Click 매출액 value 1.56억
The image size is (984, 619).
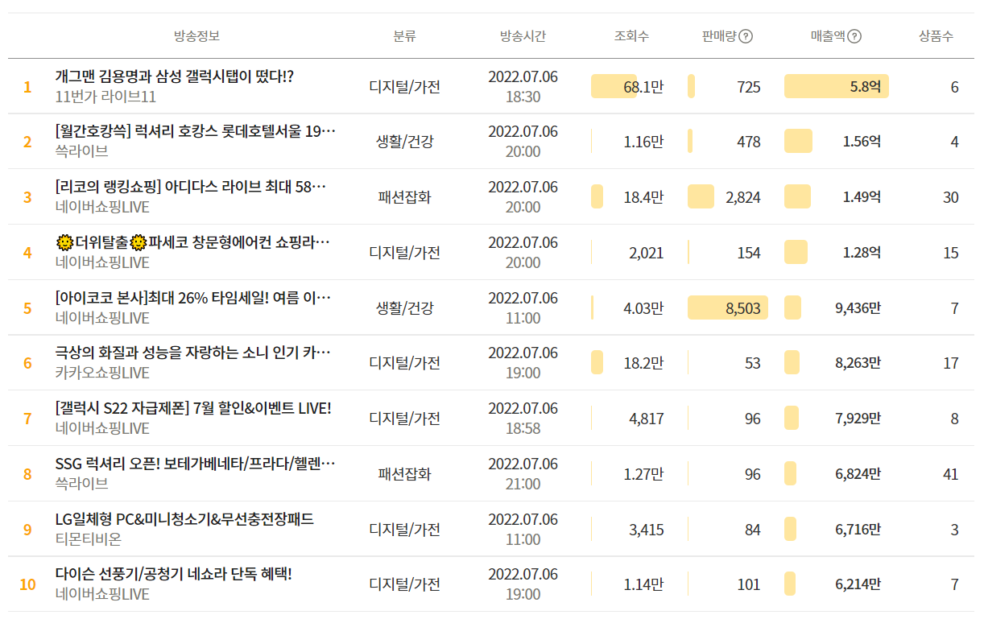[x=862, y=142]
